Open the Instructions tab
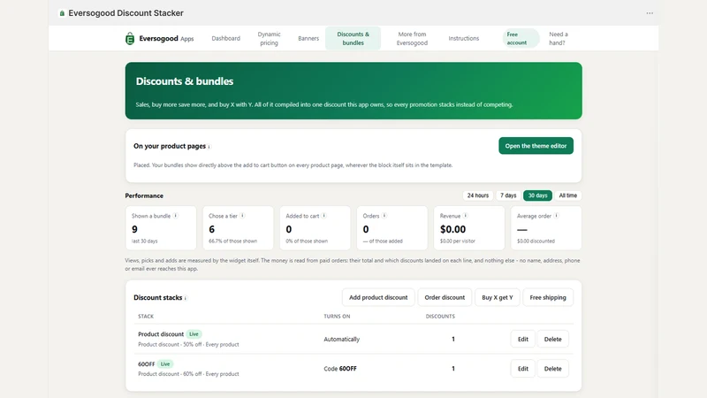Viewport: 707px width, 398px height. click(x=463, y=38)
